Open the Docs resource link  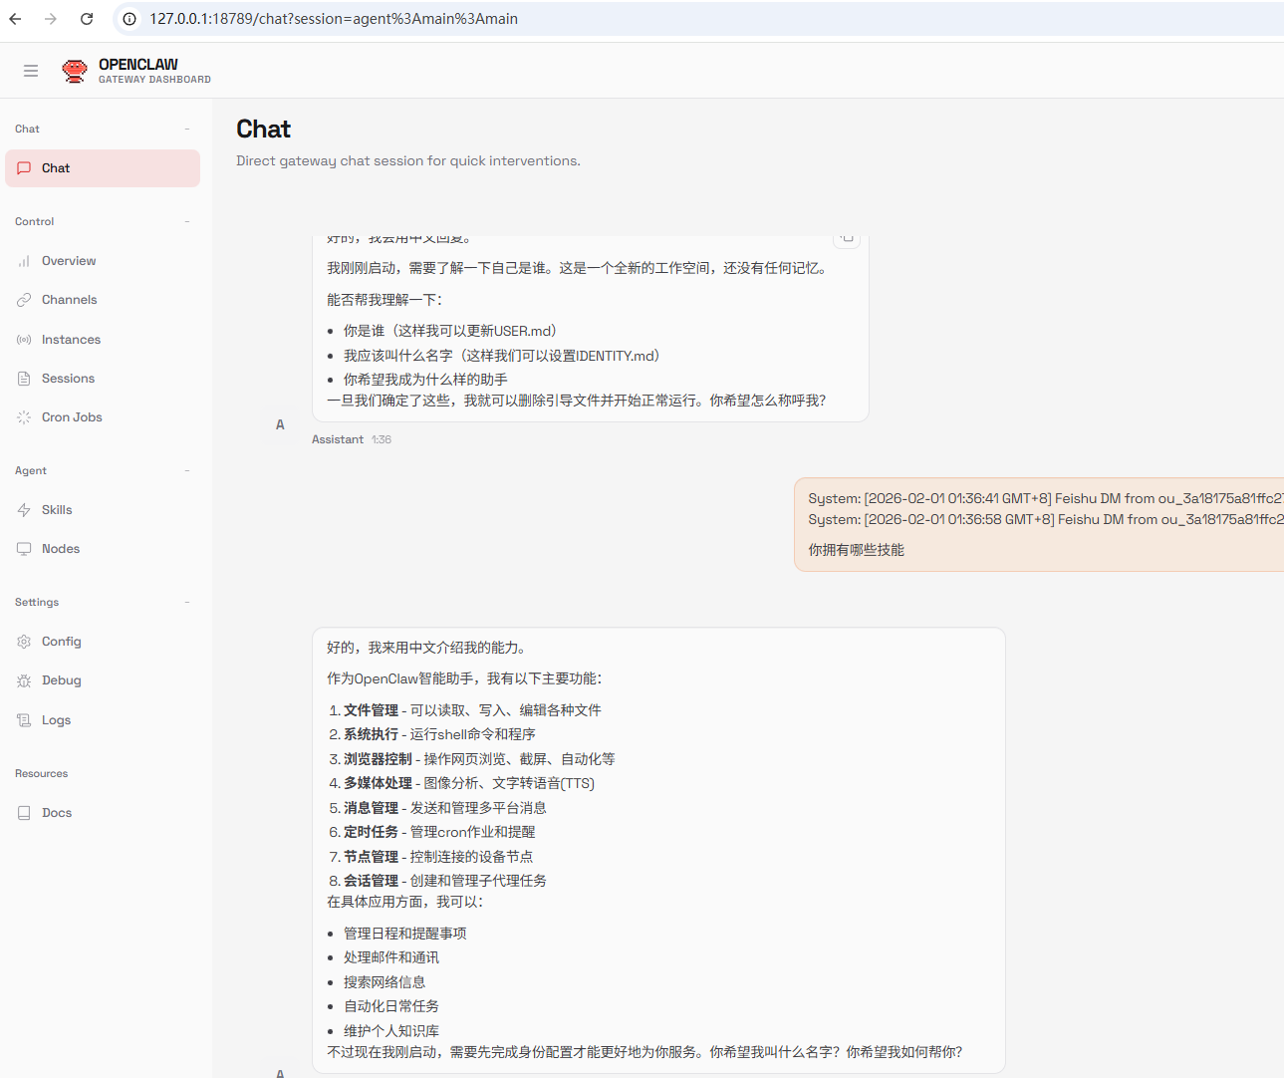103,813
